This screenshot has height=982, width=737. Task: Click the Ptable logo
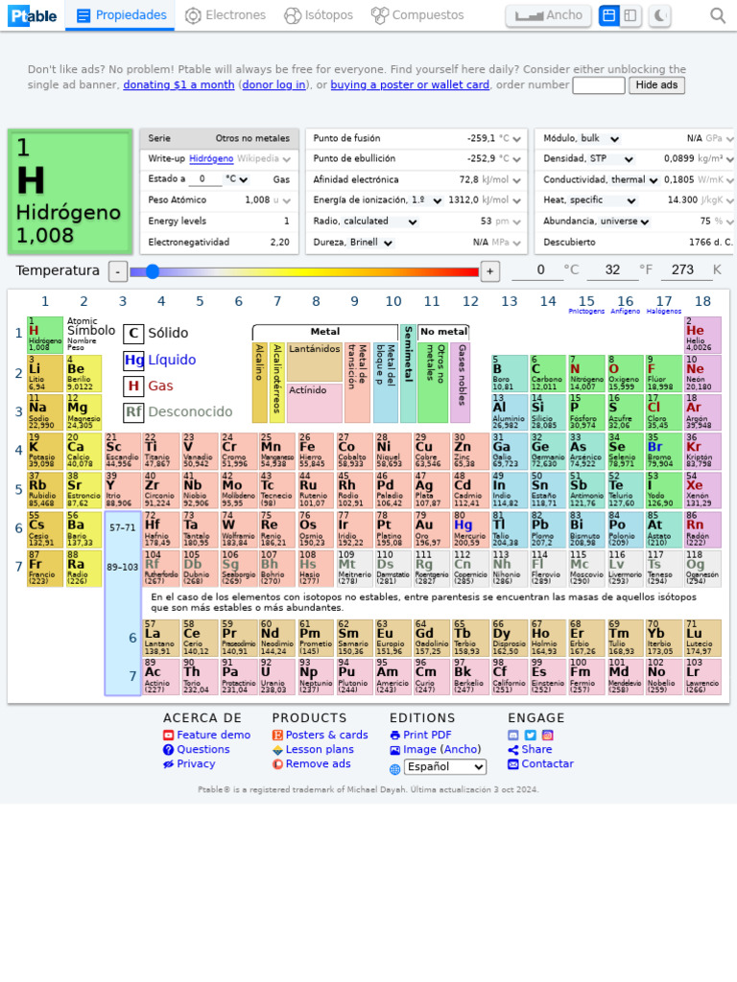tap(34, 15)
